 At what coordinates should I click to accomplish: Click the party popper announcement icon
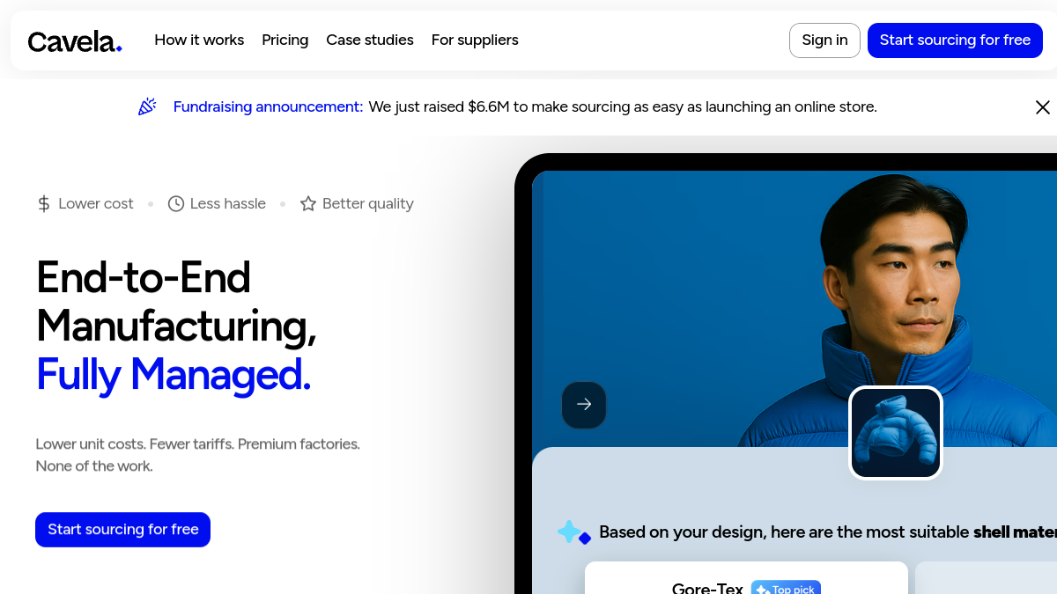tap(147, 106)
